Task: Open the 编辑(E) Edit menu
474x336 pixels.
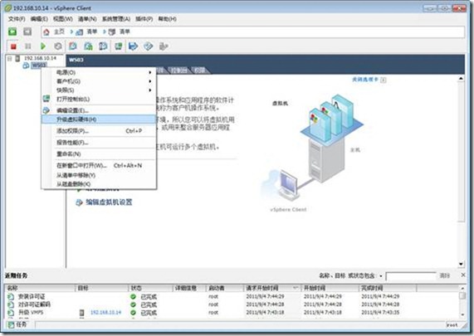Action: 39,19
